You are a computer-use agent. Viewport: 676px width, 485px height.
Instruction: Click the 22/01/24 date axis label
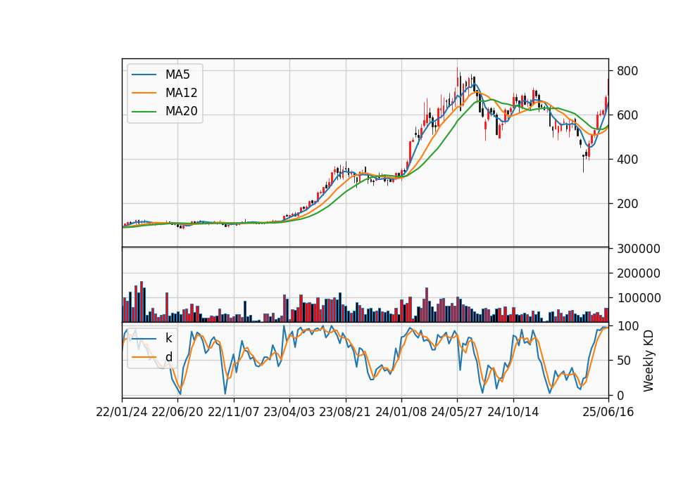[x=122, y=412]
